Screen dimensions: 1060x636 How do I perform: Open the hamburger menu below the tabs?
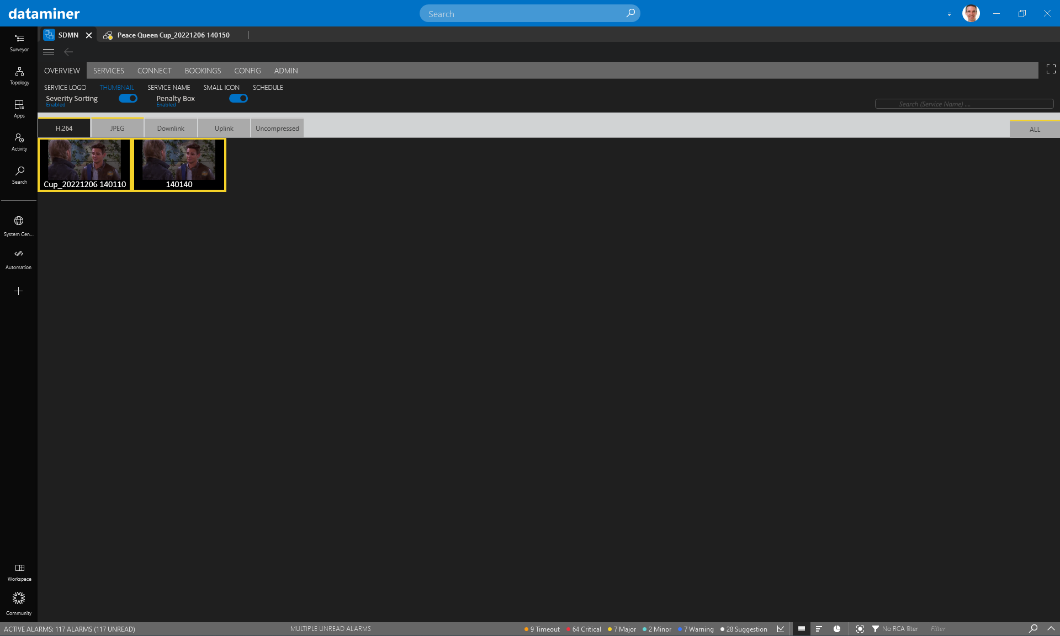tap(49, 52)
